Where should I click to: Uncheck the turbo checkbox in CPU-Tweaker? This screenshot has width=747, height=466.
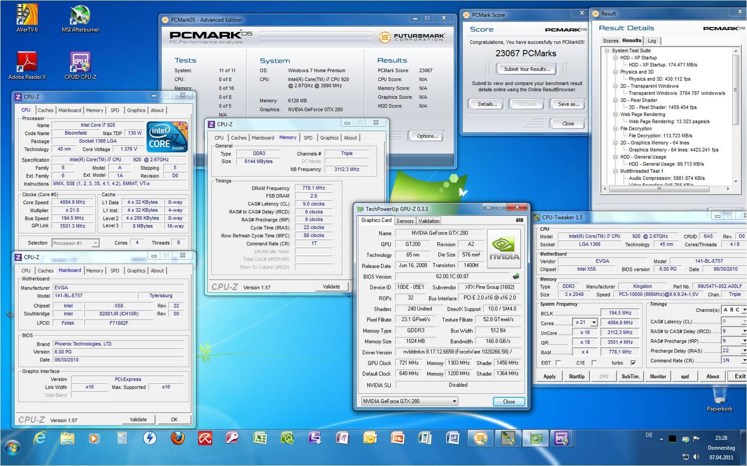click(633, 363)
